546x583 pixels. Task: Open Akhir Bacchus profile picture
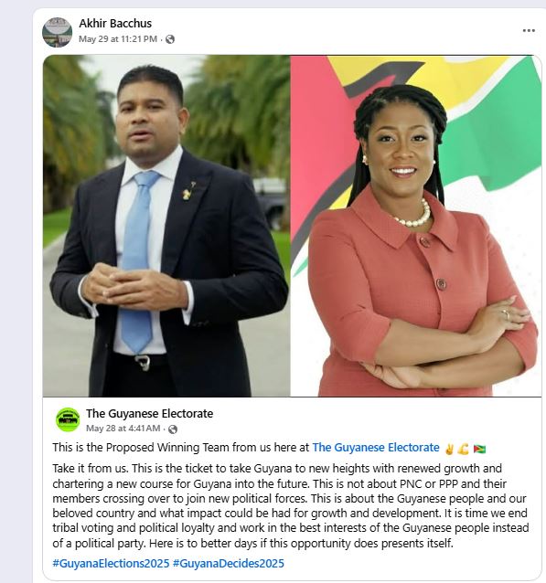pos(57,32)
